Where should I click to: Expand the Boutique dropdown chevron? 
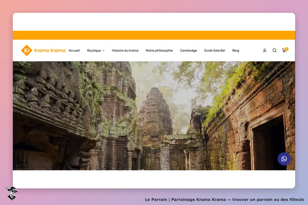click(103, 50)
